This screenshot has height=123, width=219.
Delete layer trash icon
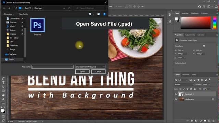(214, 121)
